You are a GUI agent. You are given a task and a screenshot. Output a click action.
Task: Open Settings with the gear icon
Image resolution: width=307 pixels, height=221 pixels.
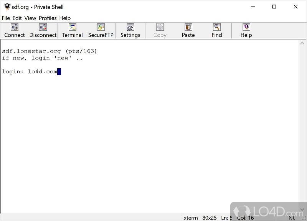click(x=130, y=27)
